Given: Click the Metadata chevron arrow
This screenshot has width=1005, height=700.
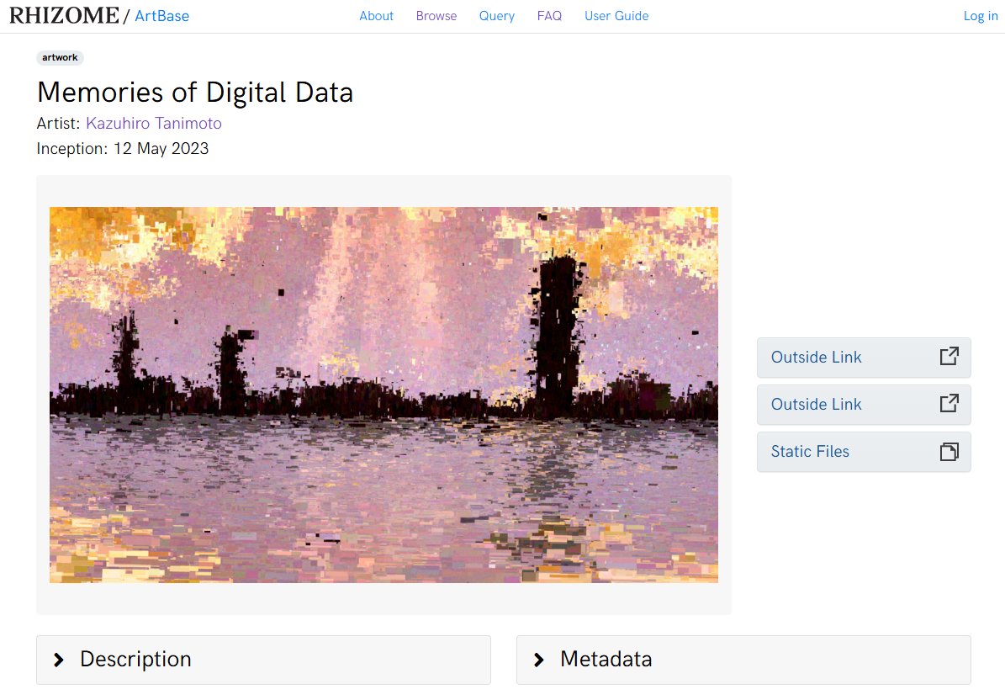Looking at the screenshot, I should 539,660.
